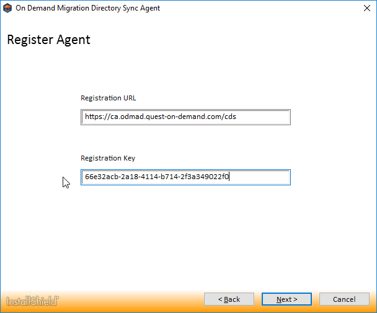377x313 pixels.
Task: Click the window title text
Action: click(x=89, y=8)
